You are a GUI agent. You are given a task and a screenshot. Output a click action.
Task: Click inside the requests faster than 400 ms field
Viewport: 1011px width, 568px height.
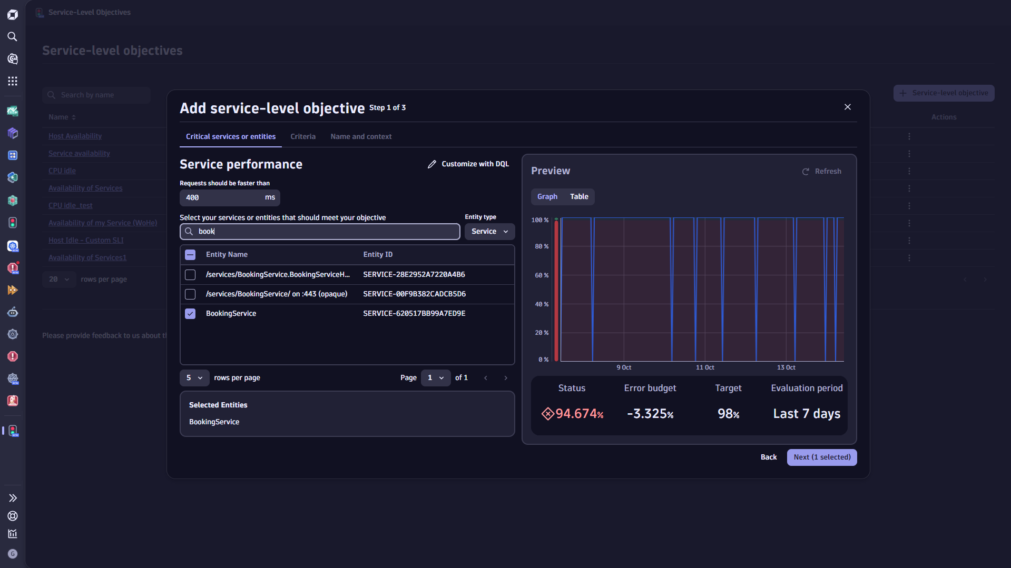[221, 197]
